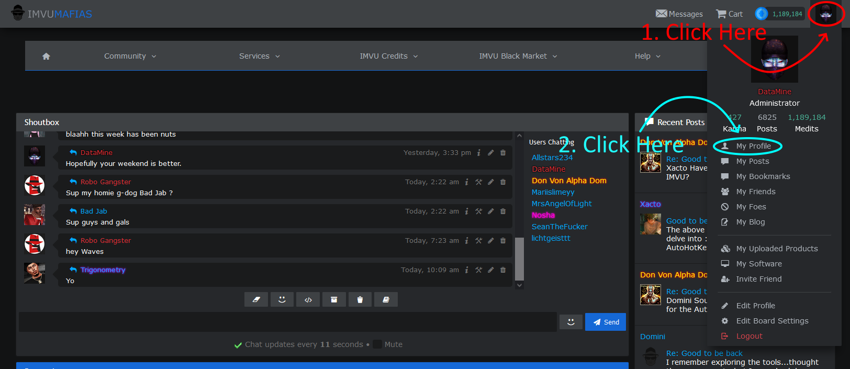The height and width of the screenshot is (369, 850).
Task: Click the shoutbox message input field
Action: click(x=288, y=322)
